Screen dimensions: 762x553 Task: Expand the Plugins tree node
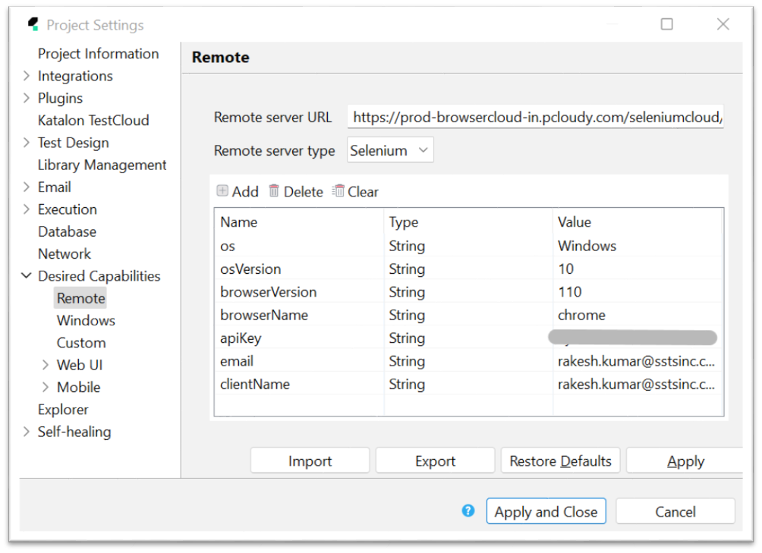pyautogui.click(x=27, y=98)
